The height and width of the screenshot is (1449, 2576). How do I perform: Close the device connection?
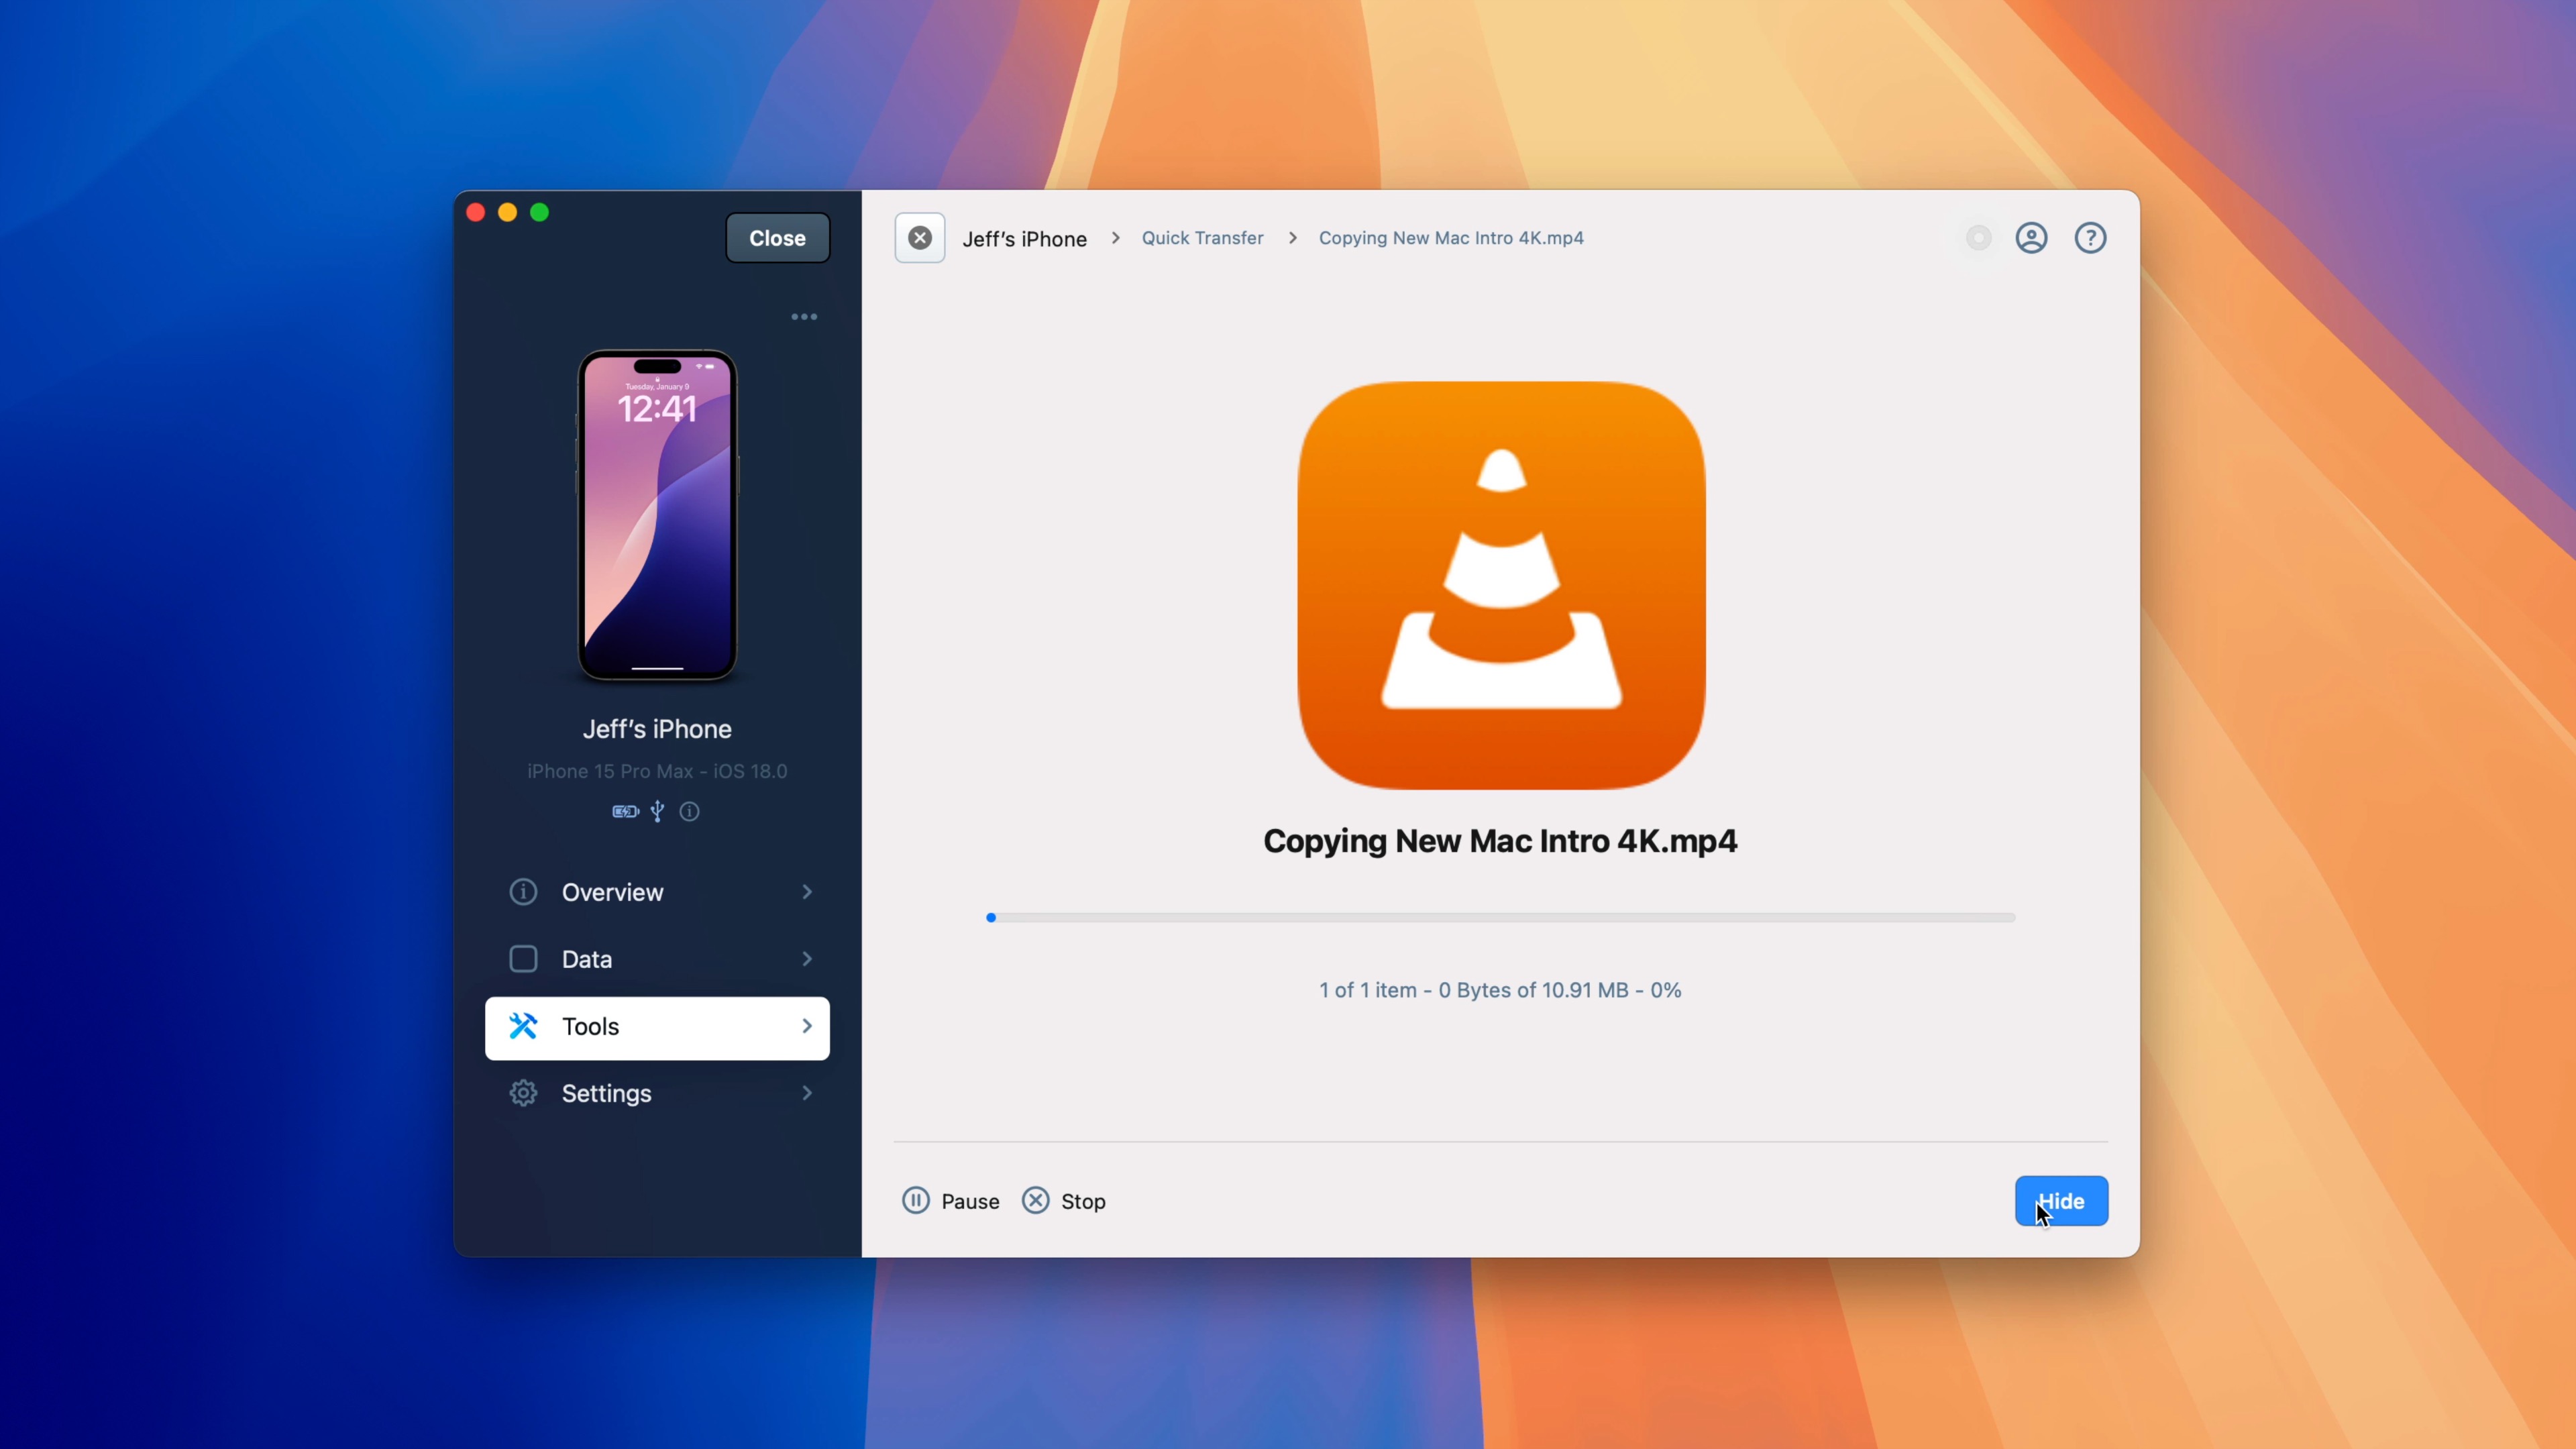click(777, 237)
